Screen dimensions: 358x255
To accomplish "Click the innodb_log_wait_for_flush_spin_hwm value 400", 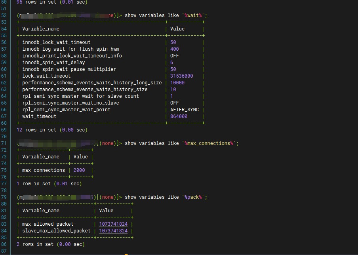I will point(174,49).
